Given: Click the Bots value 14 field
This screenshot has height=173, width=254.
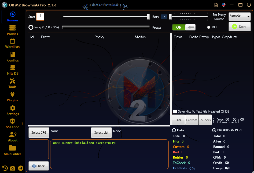Looking at the screenshot, I should [x=164, y=17].
